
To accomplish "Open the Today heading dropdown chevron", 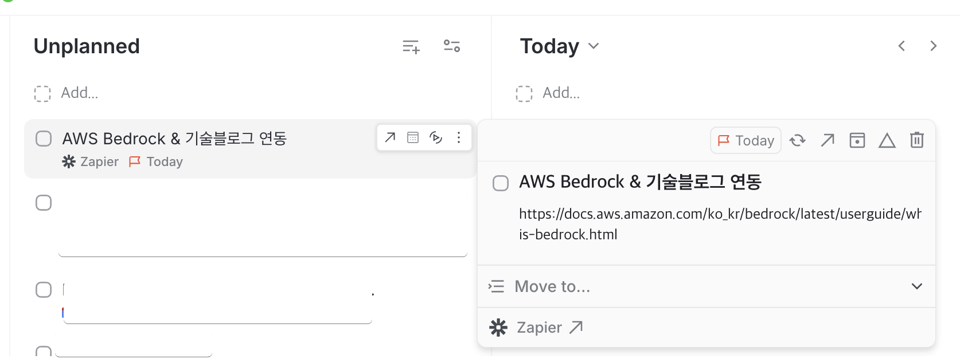I will pos(594,46).
